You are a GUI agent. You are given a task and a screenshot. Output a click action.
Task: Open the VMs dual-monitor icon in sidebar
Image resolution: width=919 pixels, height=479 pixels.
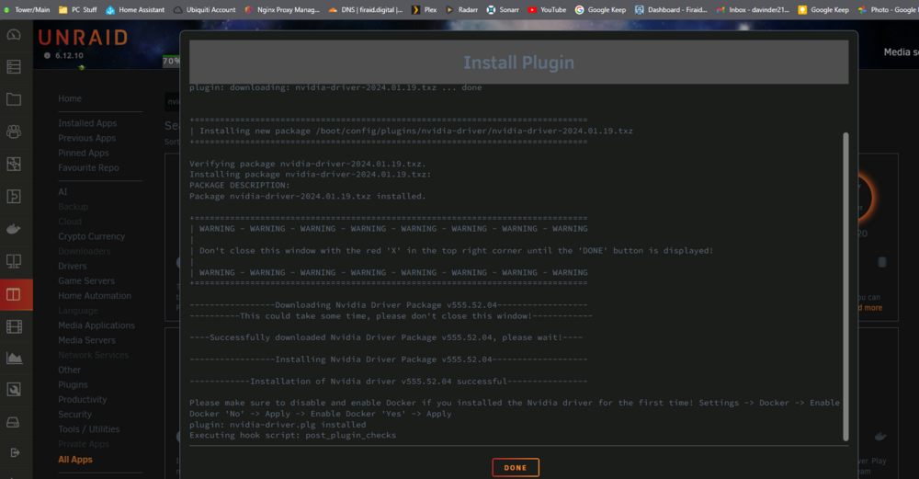[x=14, y=261]
